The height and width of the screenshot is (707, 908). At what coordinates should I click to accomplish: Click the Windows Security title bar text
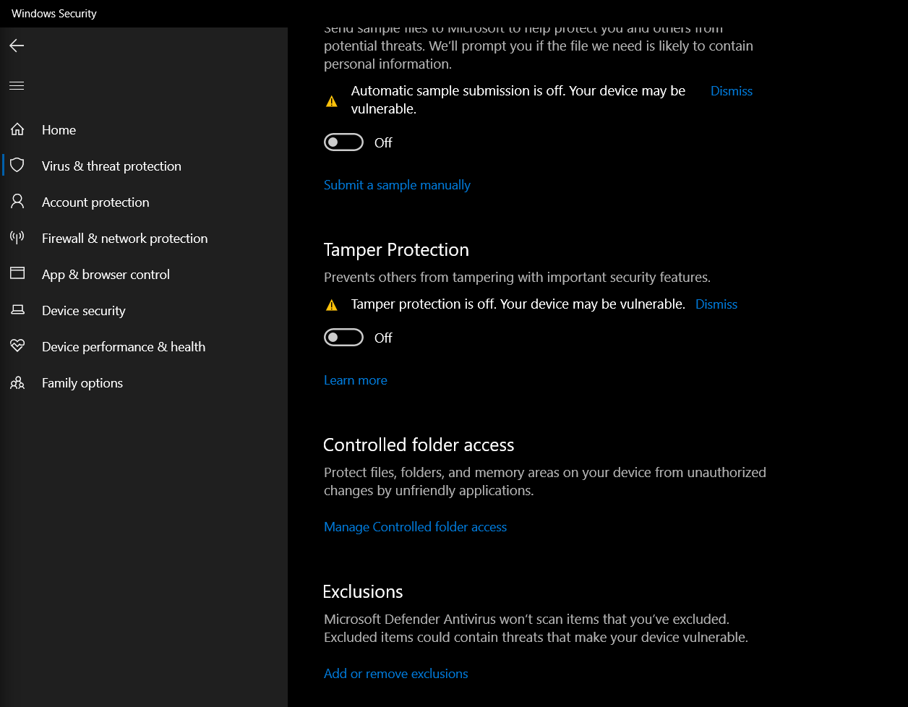click(x=53, y=13)
